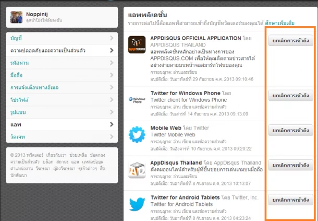
Task: Click the Noppinij profile avatar
Action: click(17, 17)
